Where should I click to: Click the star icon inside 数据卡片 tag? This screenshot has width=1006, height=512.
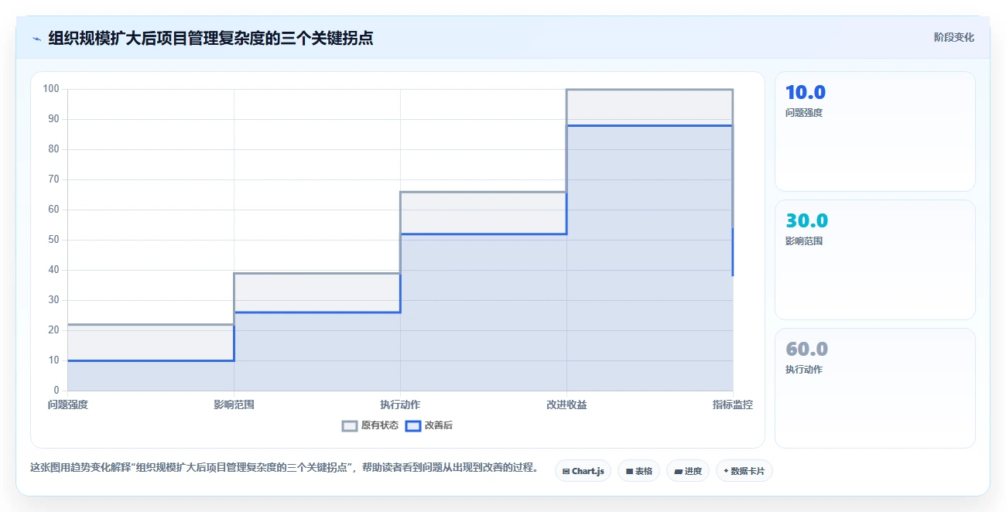[x=726, y=471]
